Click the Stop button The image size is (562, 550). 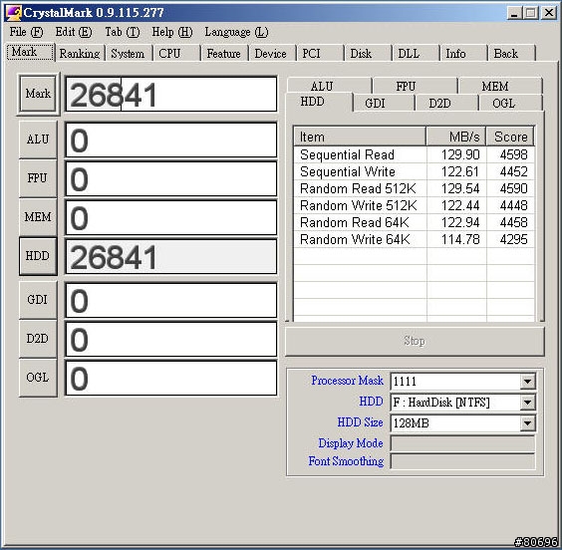point(415,341)
